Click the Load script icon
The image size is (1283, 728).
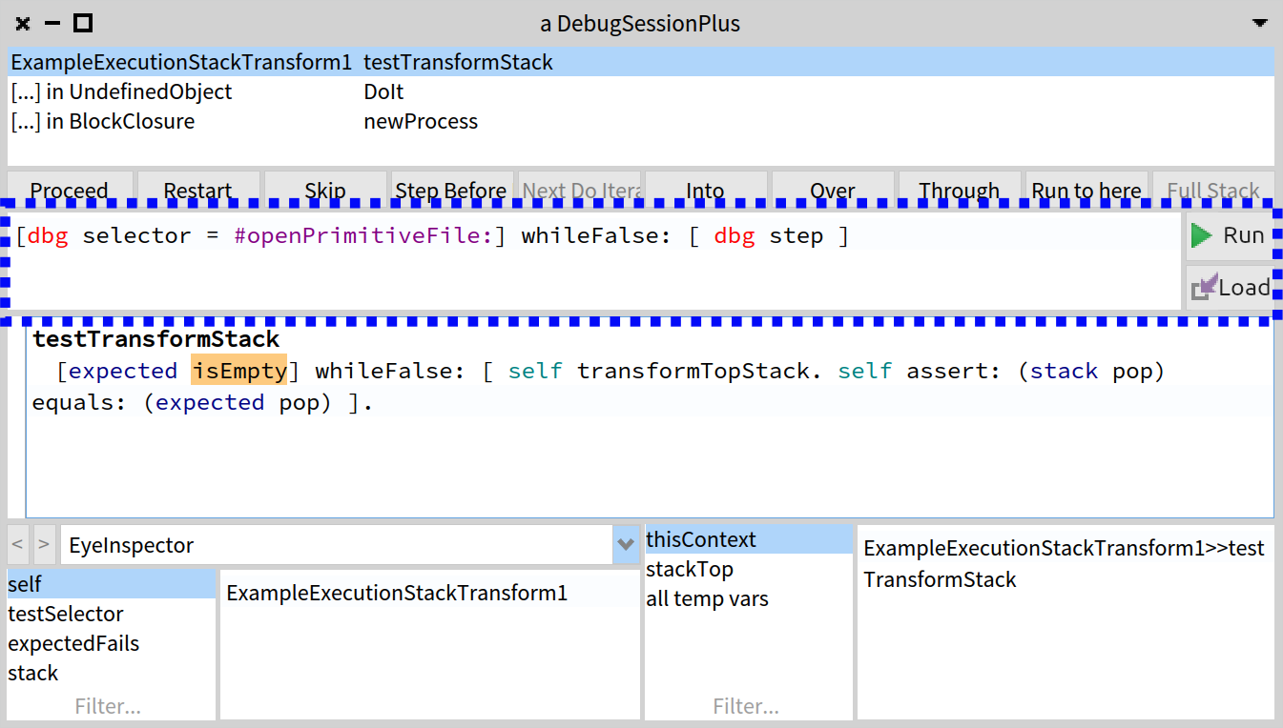(x=1204, y=287)
